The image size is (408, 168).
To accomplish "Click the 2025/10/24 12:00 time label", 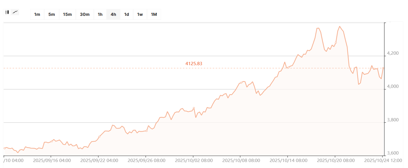I will click(x=383, y=160).
